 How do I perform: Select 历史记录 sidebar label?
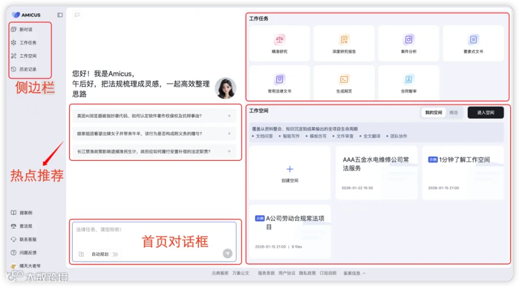point(28,69)
